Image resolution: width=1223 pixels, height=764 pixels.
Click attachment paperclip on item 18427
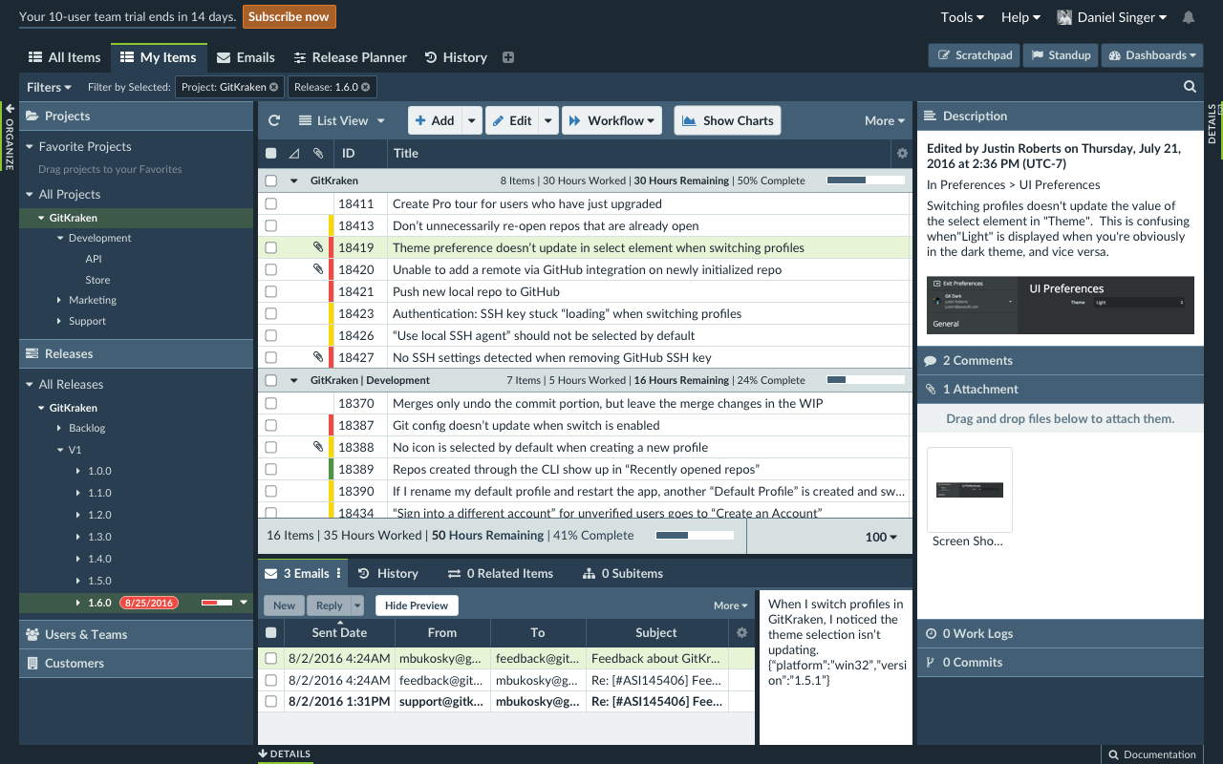318,357
